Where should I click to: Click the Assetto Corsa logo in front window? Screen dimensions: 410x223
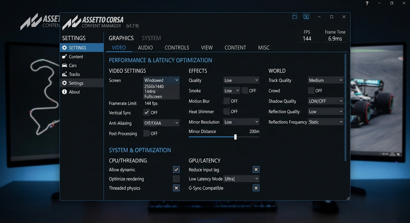coord(93,22)
